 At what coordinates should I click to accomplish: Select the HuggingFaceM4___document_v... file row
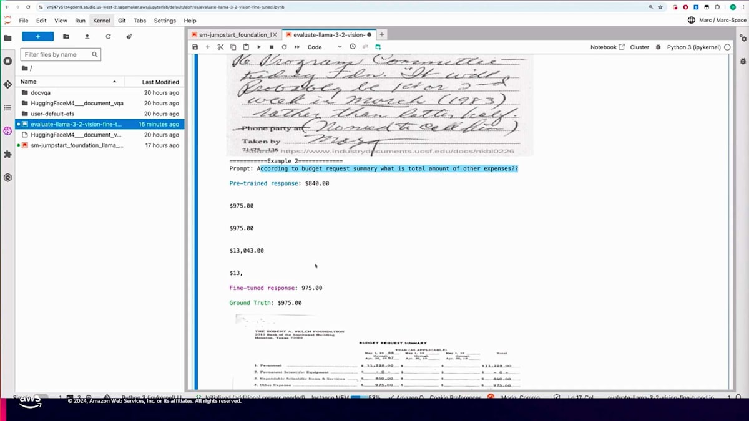coord(100,135)
